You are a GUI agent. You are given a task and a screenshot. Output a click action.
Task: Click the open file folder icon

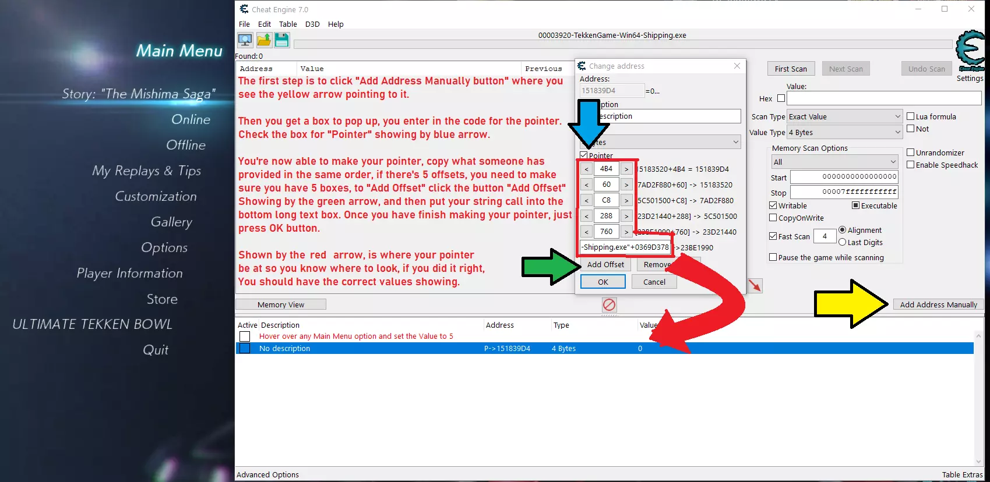click(264, 40)
